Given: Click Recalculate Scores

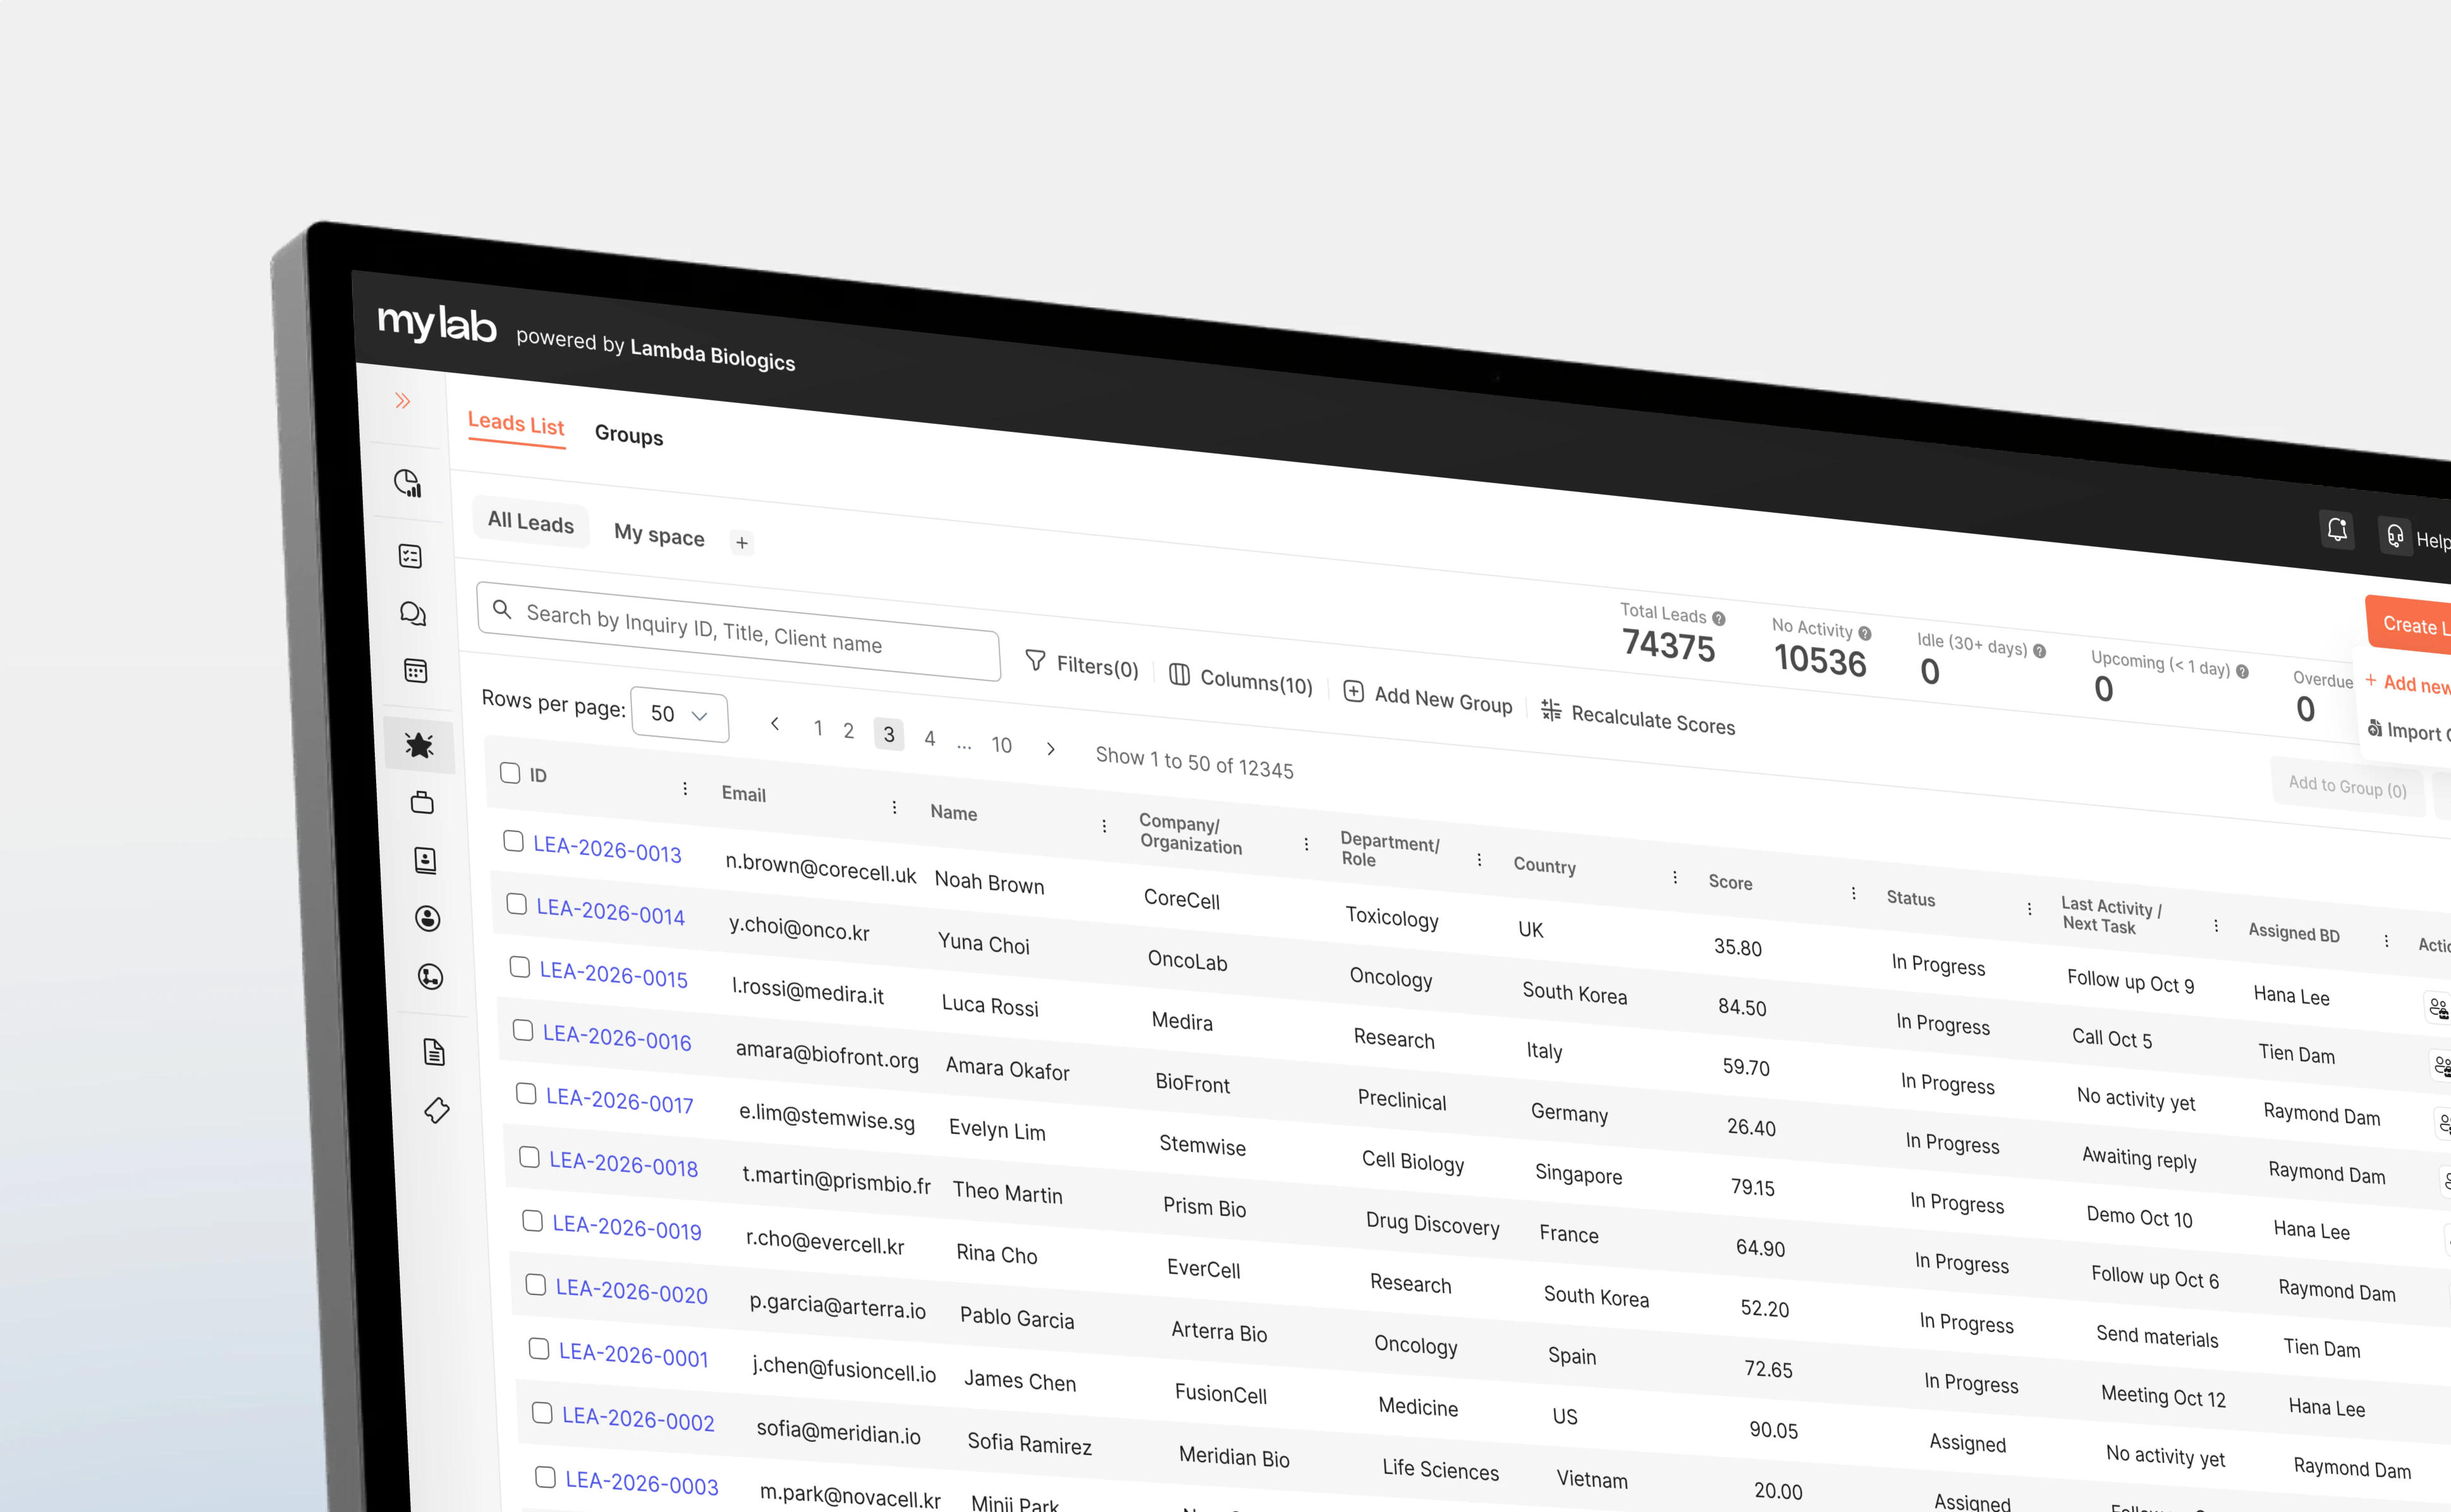Looking at the screenshot, I should (x=1639, y=718).
